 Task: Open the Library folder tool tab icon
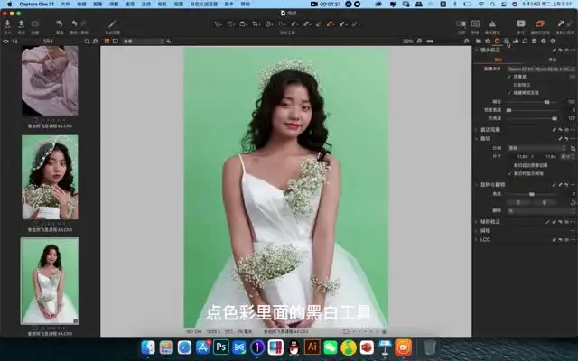(479, 42)
